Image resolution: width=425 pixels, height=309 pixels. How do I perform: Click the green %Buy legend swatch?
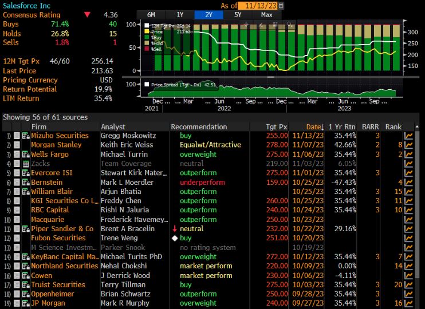pyautogui.click(x=147, y=37)
